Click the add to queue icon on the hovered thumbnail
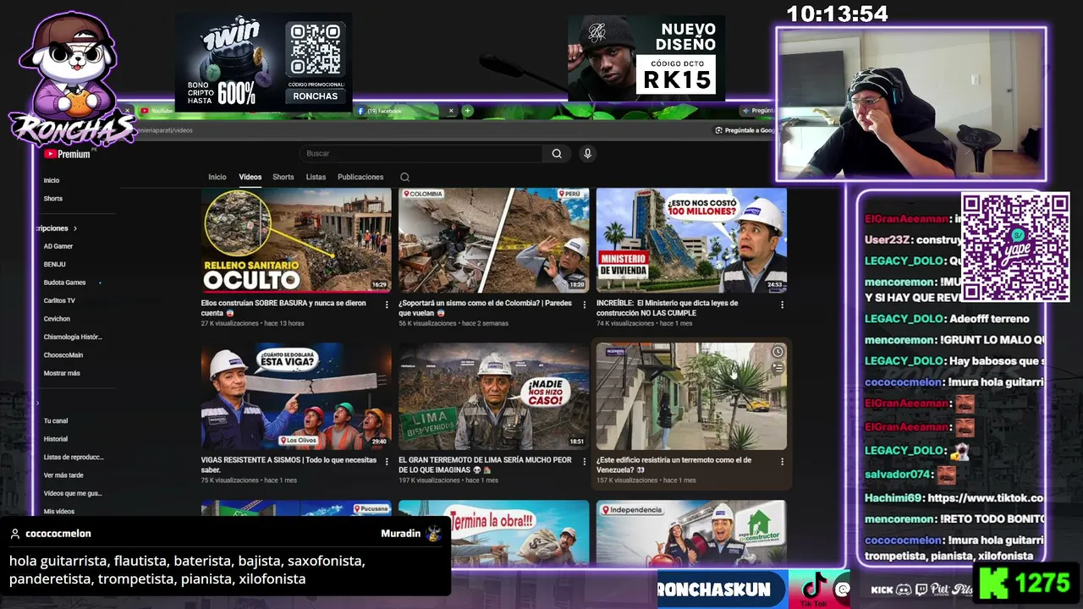The height and width of the screenshot is (609, 1083). [778, 368]
